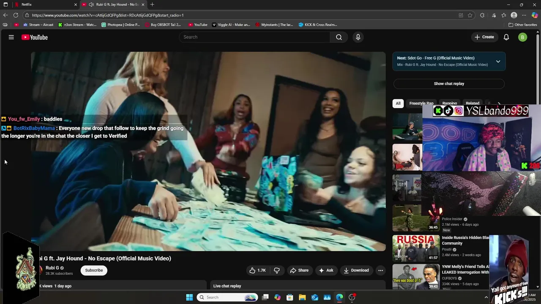Open the YouTube bookmark in favorites bar
This screenshot has width=541, height=304.
click(198, 24)
